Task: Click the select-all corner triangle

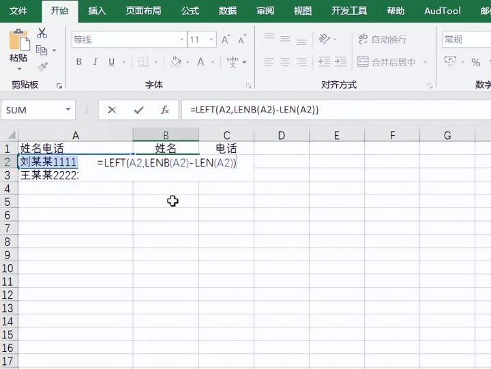Action: click(x=12, y=135)
